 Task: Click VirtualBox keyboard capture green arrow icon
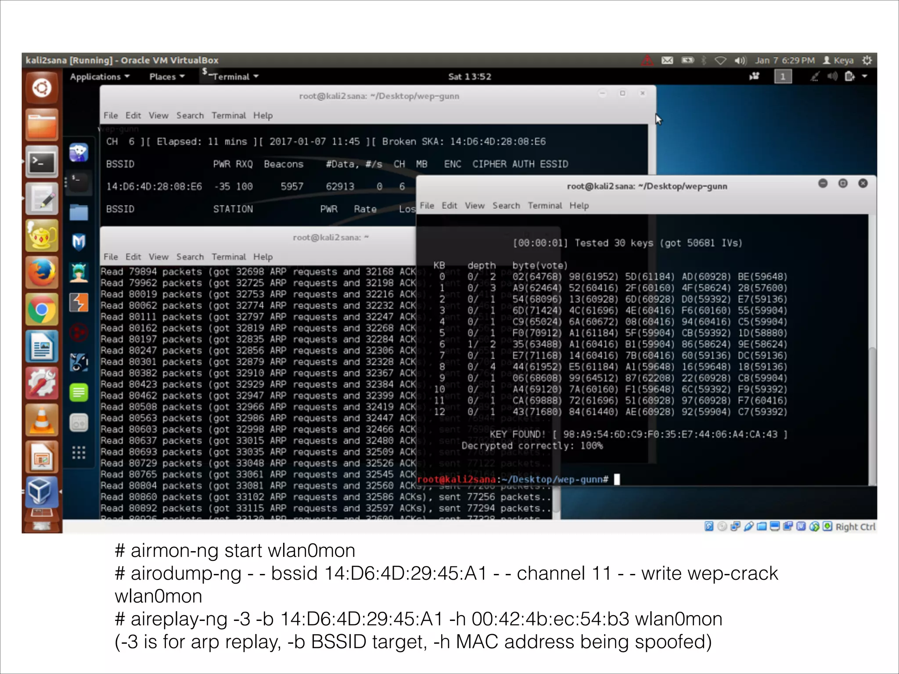(x=827, y=526)
